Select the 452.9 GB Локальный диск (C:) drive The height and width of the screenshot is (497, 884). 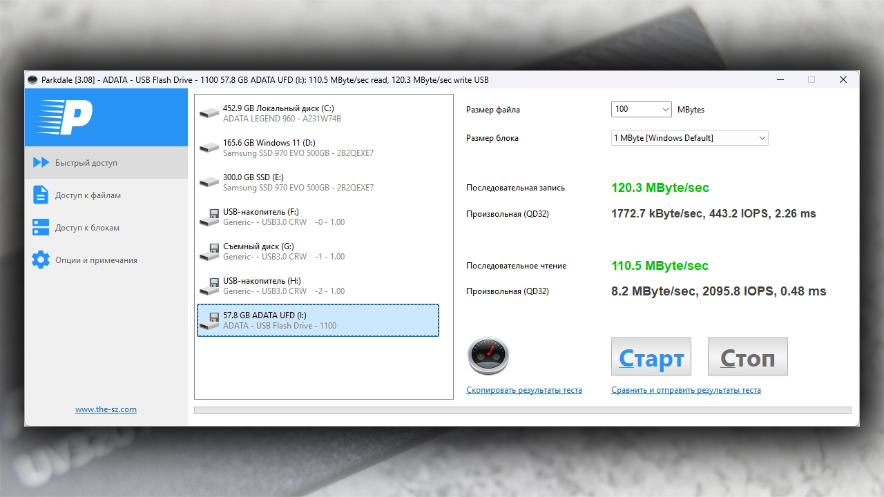(318, 113)
